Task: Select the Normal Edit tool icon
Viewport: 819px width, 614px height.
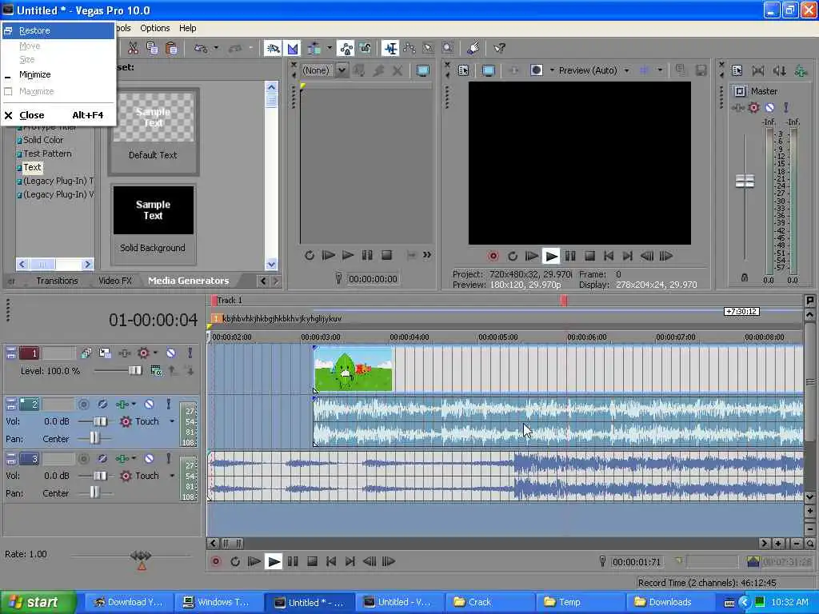Action: click(x=390, y=49)
